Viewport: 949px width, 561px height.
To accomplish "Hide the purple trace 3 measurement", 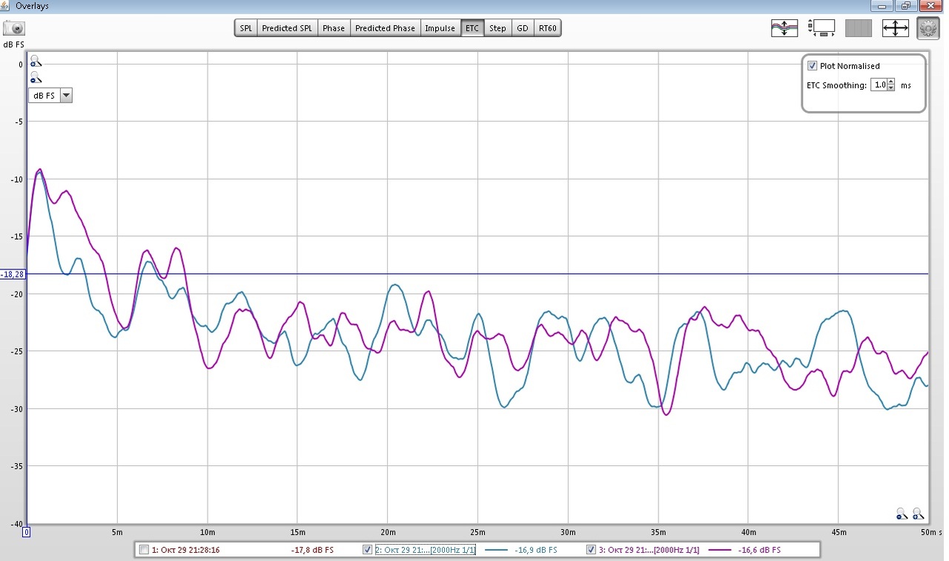I will (x=591, y=550).
